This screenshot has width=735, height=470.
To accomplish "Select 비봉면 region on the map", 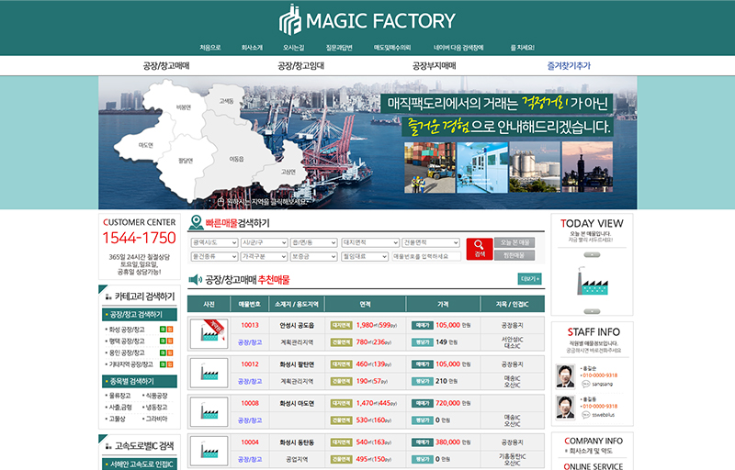I will pyautogui.click(x=183, y=107).
